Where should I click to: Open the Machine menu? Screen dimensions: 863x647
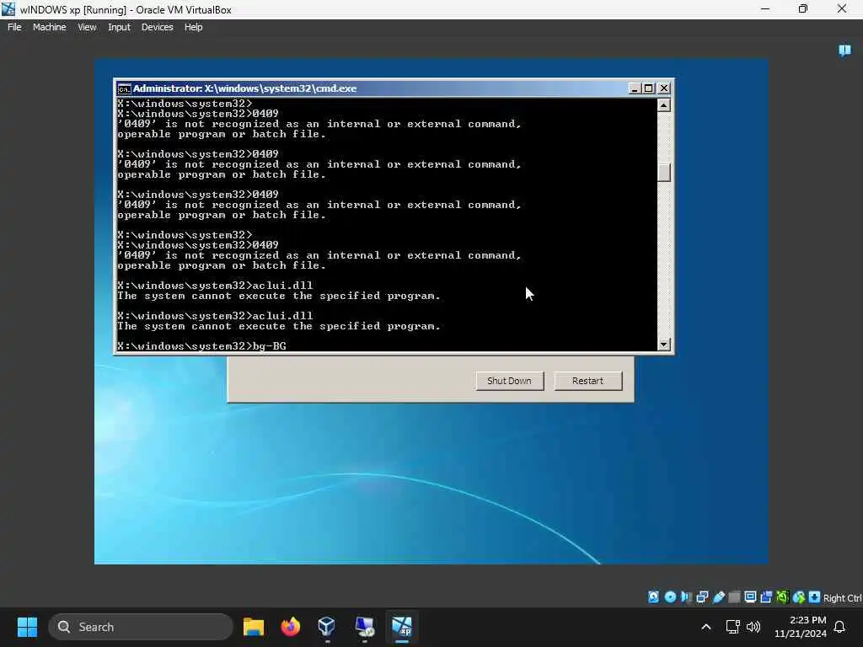click(x=49, y=27)
